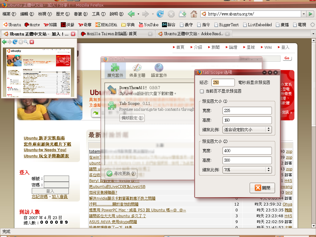Select the 語言套件 language packs globe icon
316x237 pixels.
click(159, 70)
